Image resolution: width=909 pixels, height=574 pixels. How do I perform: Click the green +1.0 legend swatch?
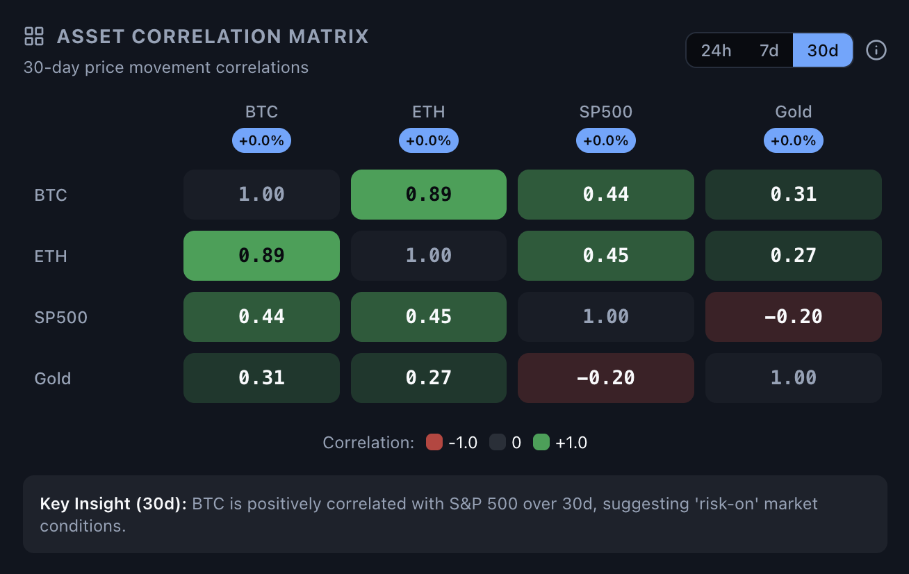pos(541,443)
